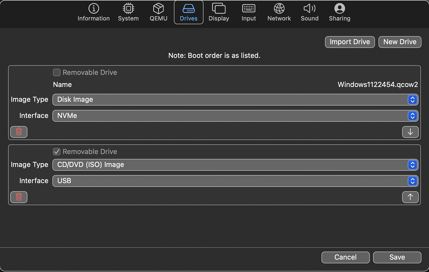Select the System settings icon
This screenshot has height=272, width=429.
click(128, 12)
